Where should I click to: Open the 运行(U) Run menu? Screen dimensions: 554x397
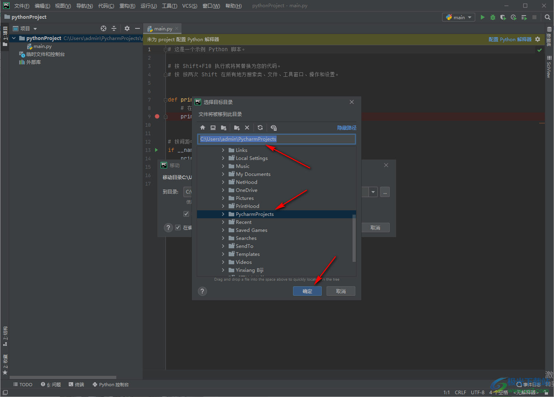pos(149,6)
